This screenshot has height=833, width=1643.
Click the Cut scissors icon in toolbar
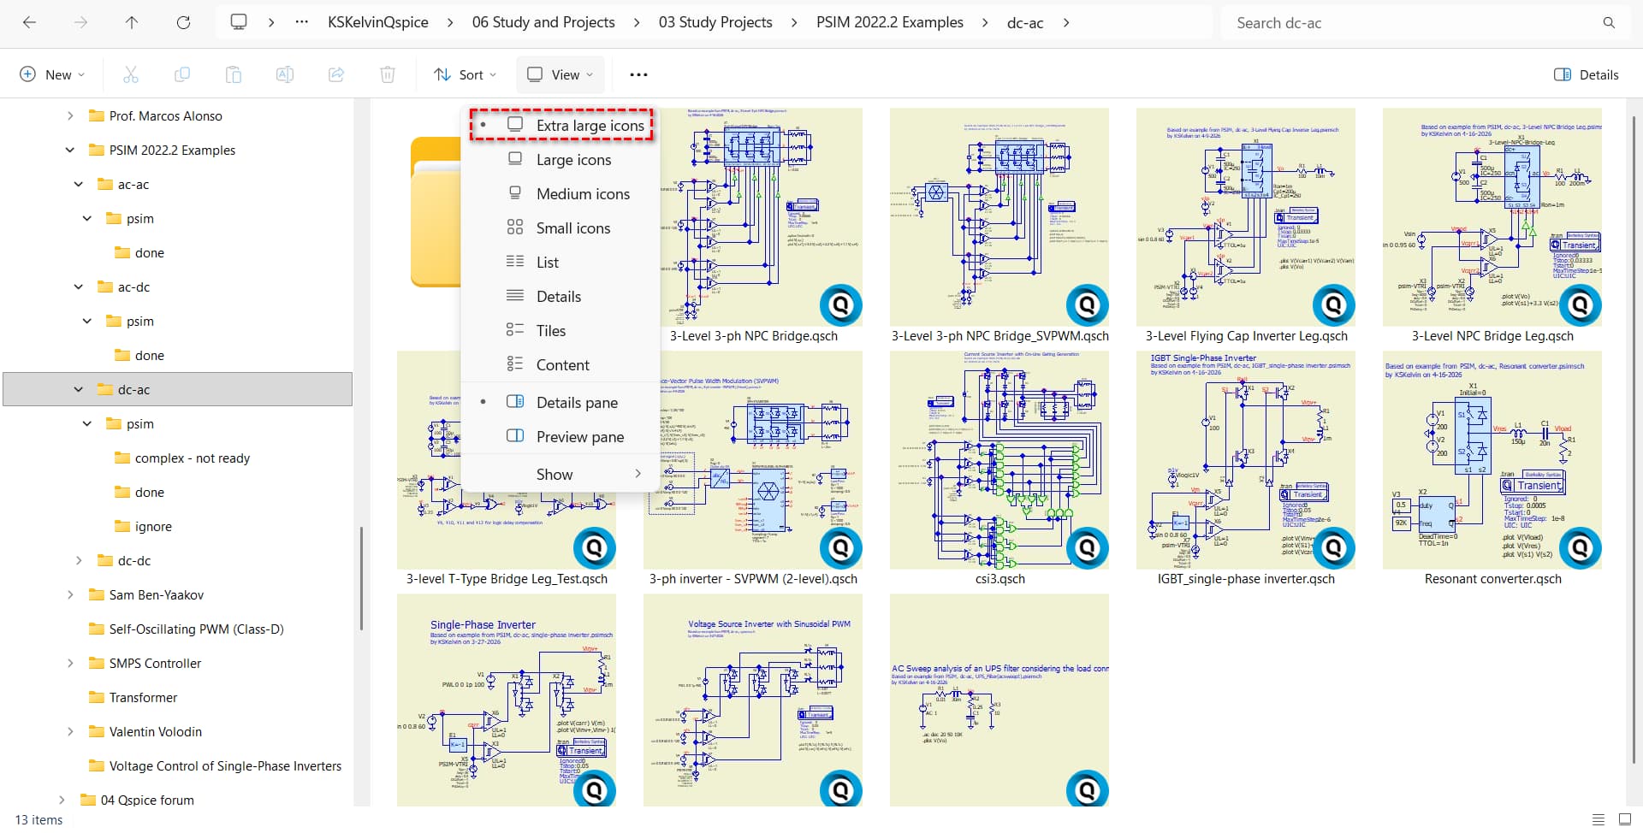point(131,75)
